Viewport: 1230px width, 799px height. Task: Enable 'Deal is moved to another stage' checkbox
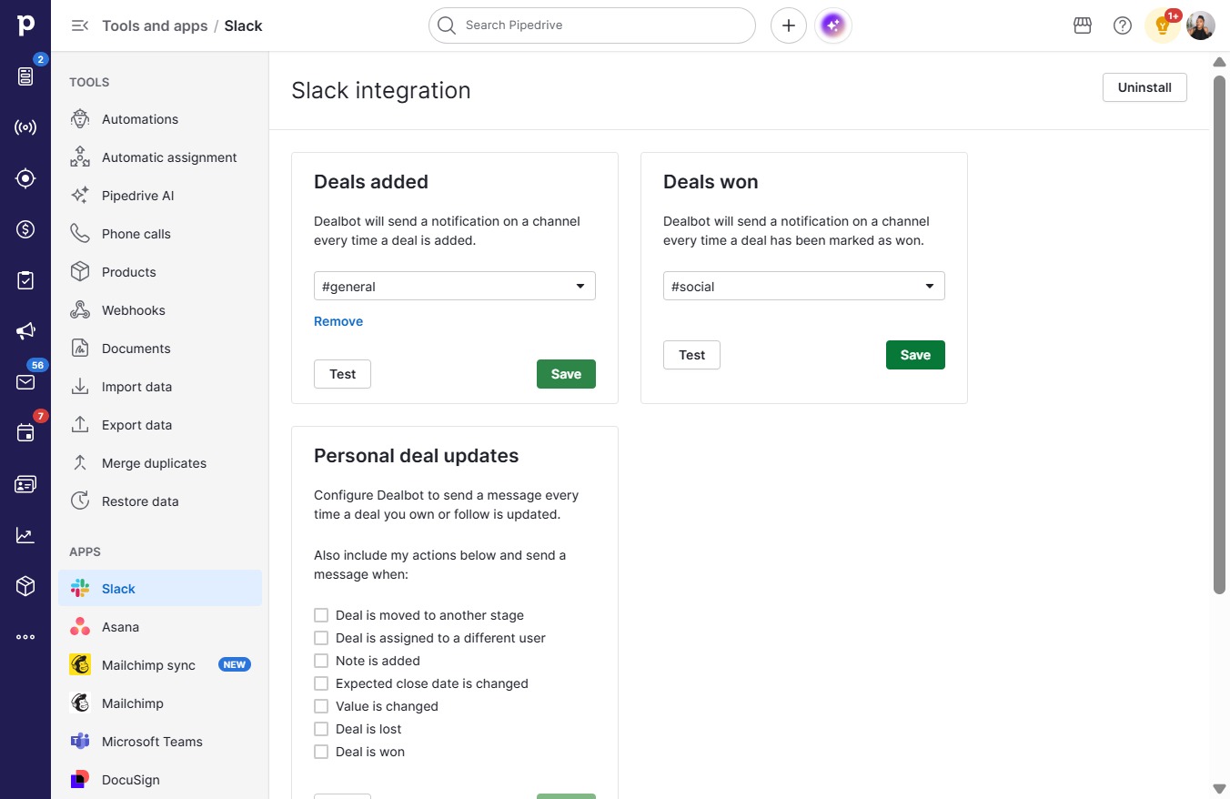321,615
